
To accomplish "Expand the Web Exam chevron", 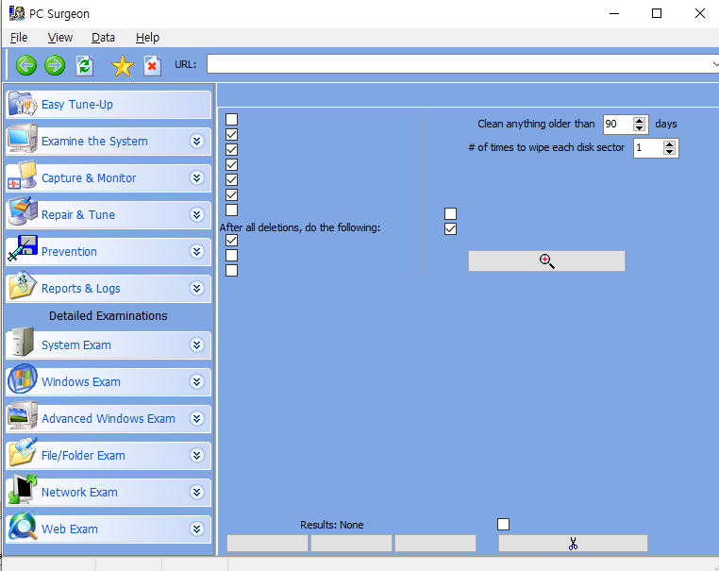I will [196, 529].
